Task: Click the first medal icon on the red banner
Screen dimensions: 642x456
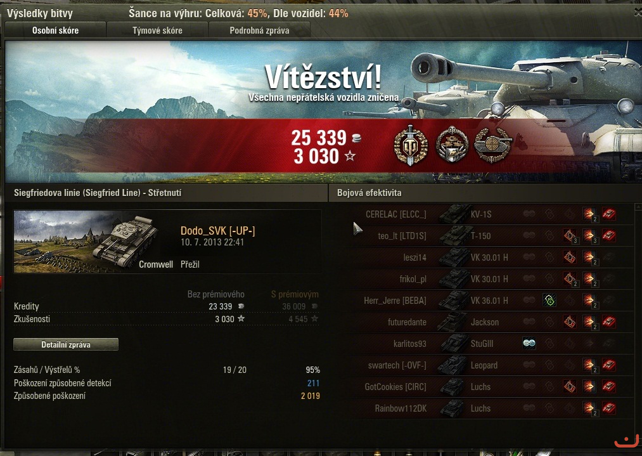Action: pos(411,145)
